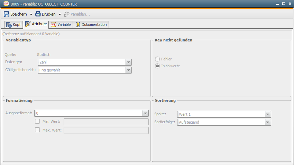
Task: Click the Kopf tab icon
Action: pyautogui.click(x=9, y=25)
